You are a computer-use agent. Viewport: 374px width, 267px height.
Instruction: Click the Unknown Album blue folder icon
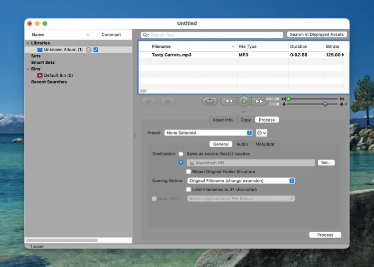pyautogui.click(x=40, y=50)
